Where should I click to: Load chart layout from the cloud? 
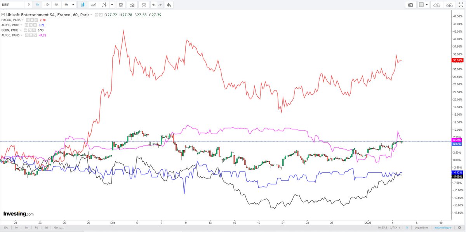point(436,5)
